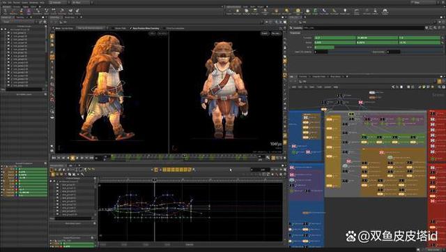
Task: Open the Help menu in main menu bar
Action: pyautogui.click(x=42, y=2)
